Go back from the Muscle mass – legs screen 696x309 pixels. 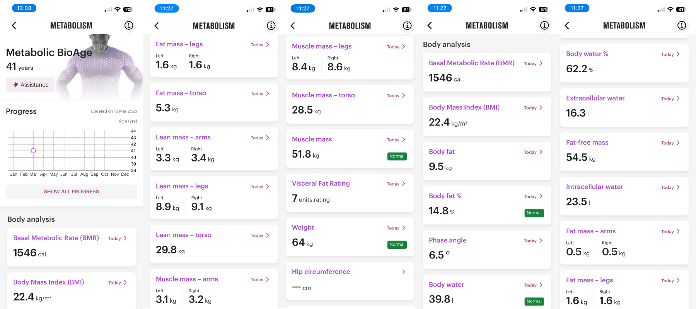click(x=293, y=26)
